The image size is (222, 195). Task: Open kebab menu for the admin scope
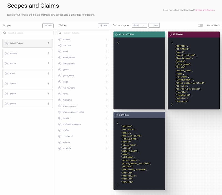pyautogui.click(x=48, y=63)
